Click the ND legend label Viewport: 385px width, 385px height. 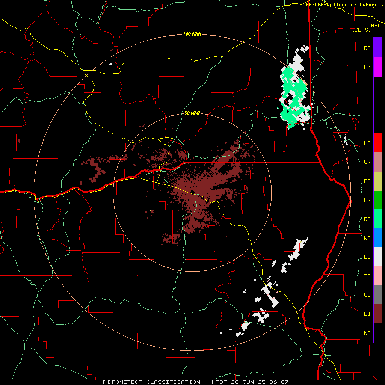pos(367,333)
